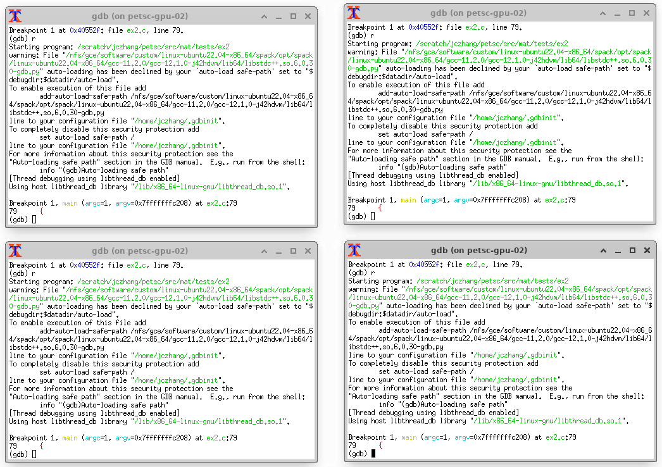The height and width of the screenshot is (467, 662).
Task: Focus the top-left window's (gdb) prompt cursor
Action: click(x=34, y=220)
